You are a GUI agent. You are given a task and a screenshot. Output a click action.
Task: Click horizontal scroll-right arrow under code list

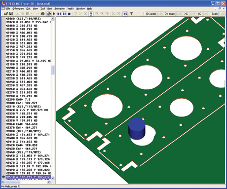49,182
